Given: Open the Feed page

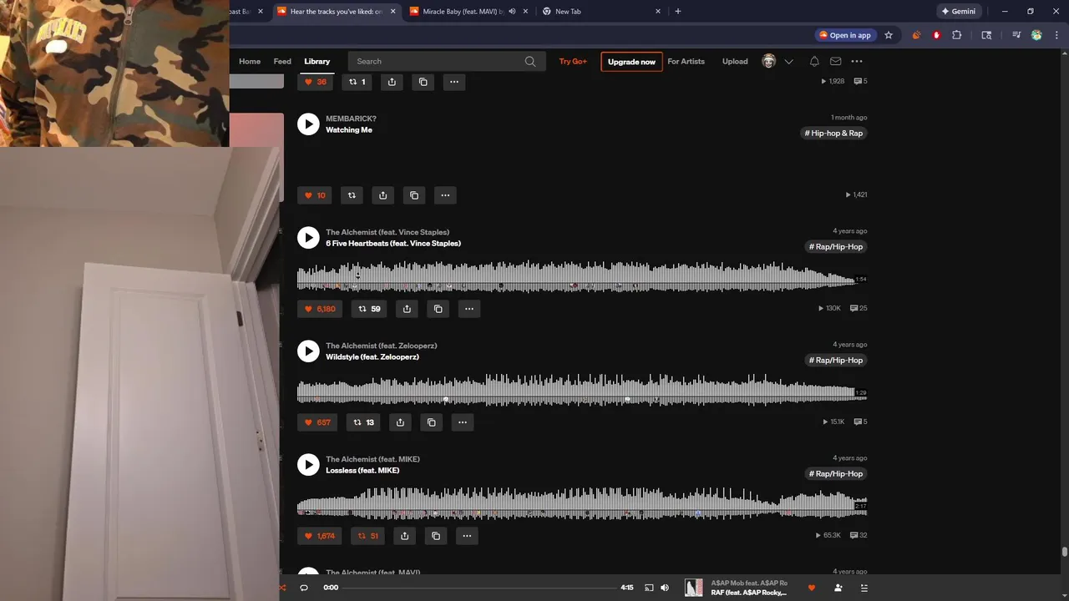Looking at the screenshot, I should click(x=282, y=61).
